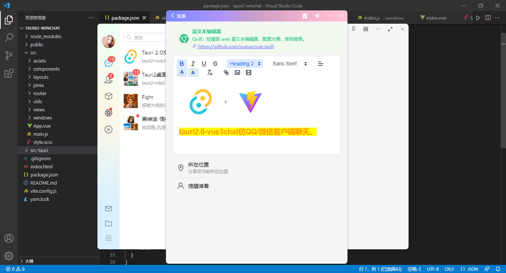The height and width of the screenshot is (273, 506).
Task: Open the messages icon with badge 13
Action: pyautogui.click(x=109, y=62)
